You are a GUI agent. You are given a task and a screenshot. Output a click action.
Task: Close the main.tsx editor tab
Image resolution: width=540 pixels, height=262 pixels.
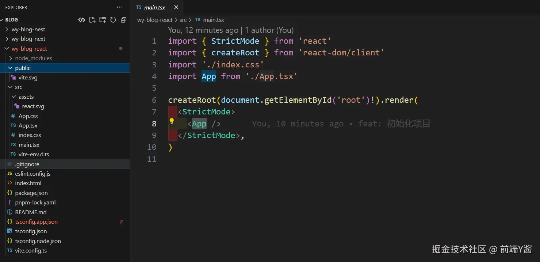click(x=176, y=7)
